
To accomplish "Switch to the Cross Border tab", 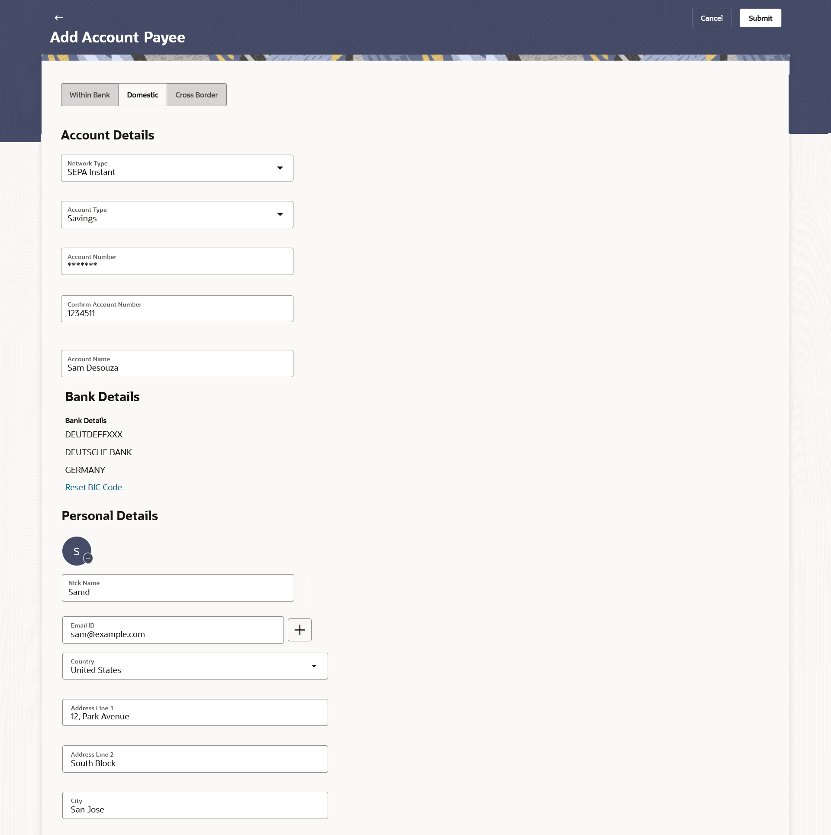I will point(196,95).
